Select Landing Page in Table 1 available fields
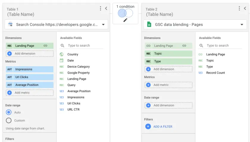 77,79
